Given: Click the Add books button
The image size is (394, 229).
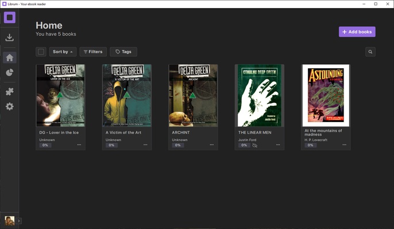Looking at the screenshot, I should (357, 32).
